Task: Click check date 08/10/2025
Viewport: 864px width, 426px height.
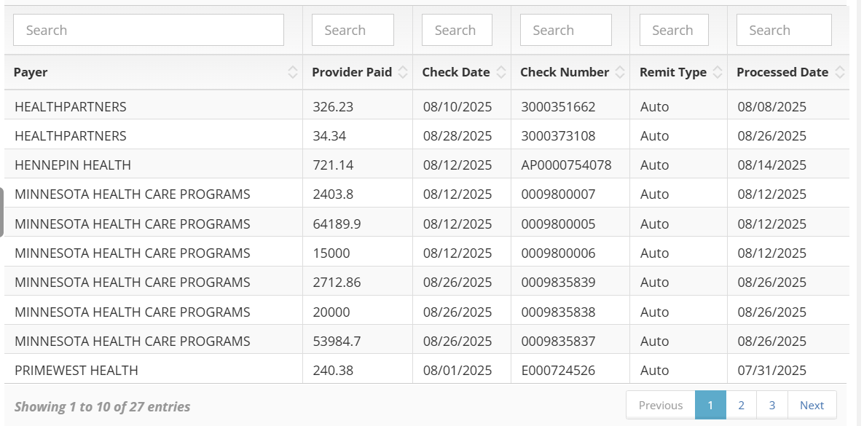Action: click(x=457, y=106)
